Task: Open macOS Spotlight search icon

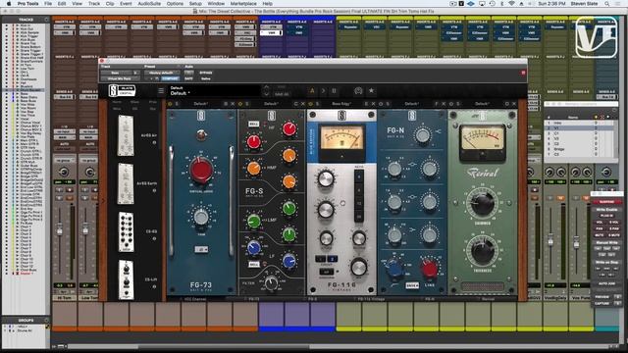Action: (607, 4)
